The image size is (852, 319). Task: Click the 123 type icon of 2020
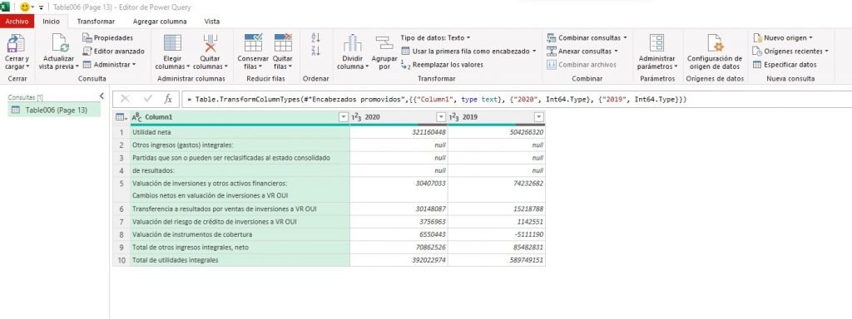[357, 116]
